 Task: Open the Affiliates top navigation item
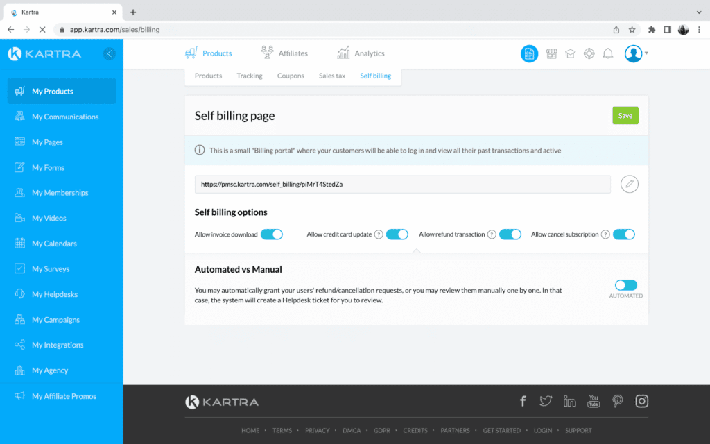[x=284, y=53]
